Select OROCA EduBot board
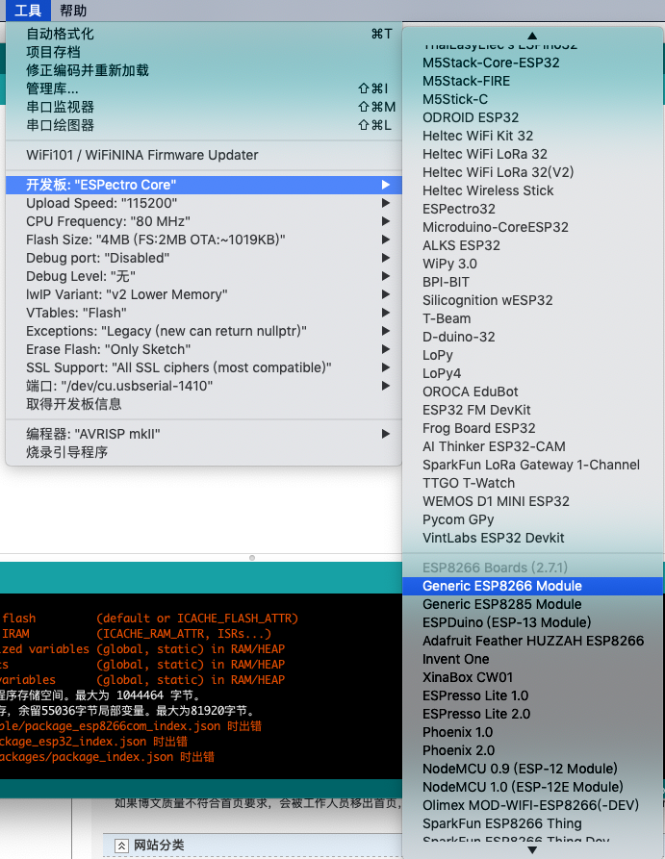Screen dimensions: 665x859 pos(532,392)
